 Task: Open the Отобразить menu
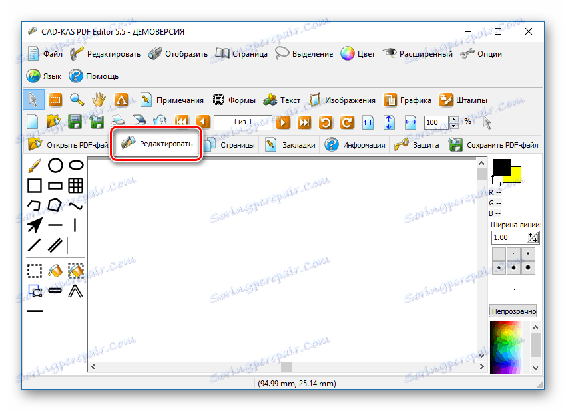(x=178, y=54)
